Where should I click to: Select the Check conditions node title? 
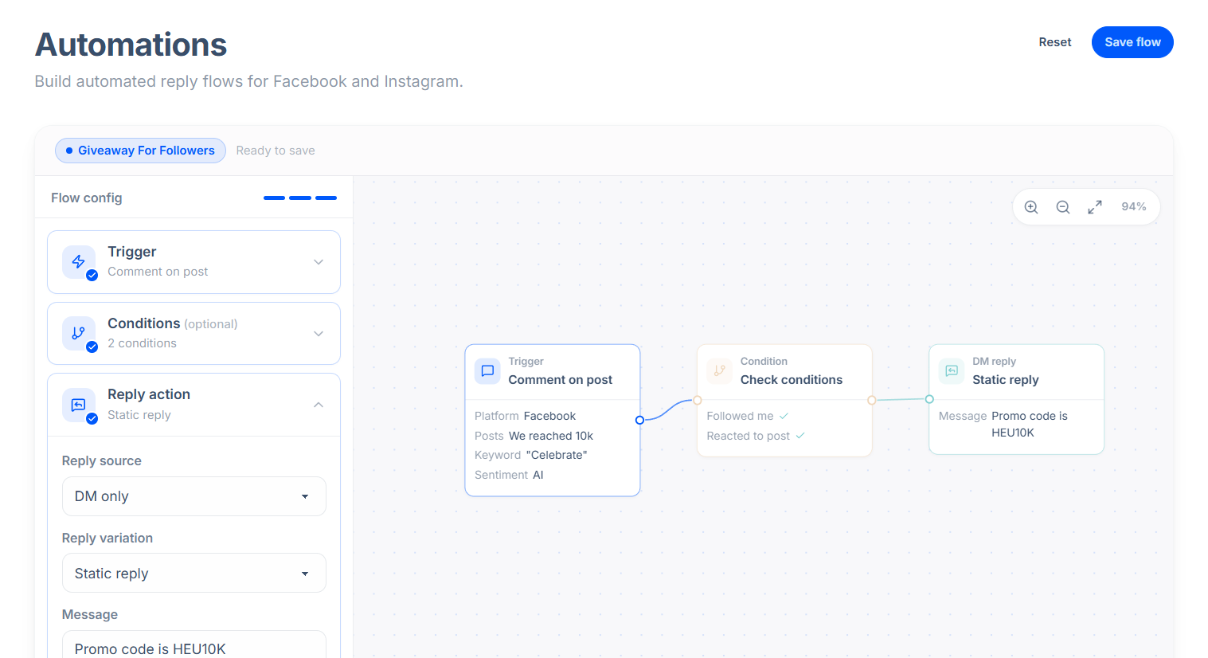pyautogui.click(x=792, y=380)
